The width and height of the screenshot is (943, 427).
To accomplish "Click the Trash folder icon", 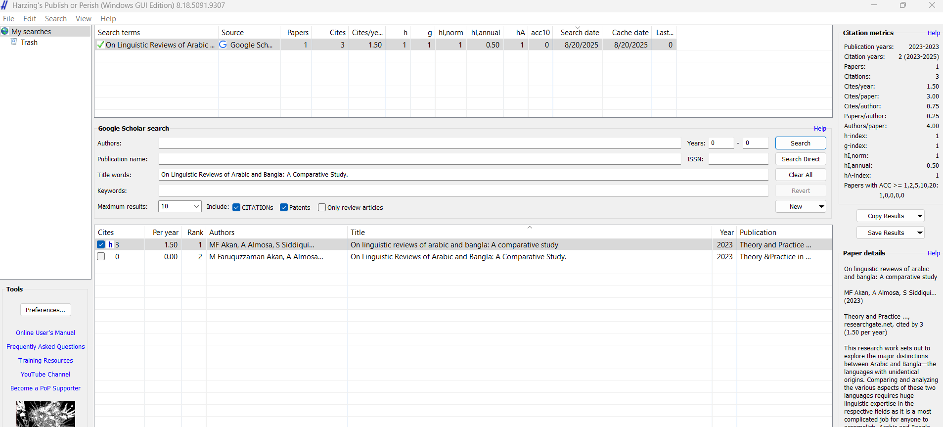I will pos(14,42).
